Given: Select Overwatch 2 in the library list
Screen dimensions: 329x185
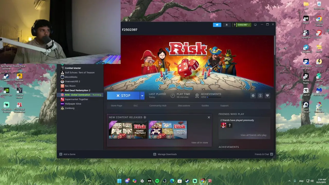Looking at the screenshot, I should pos(80,81).
